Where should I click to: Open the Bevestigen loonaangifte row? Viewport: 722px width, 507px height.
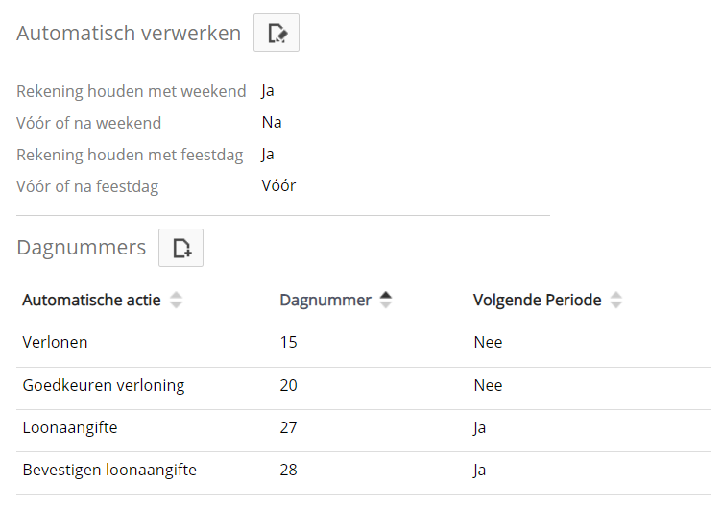[109, 470]
